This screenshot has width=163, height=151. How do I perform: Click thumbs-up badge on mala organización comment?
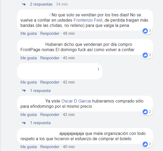(x=145, y=144)
